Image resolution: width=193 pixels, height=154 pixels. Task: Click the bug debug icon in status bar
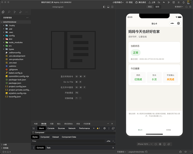click(181, 152)
